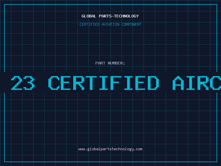
Task: Open the www.globalpartstechnology.com link
Action: (110, 149)
